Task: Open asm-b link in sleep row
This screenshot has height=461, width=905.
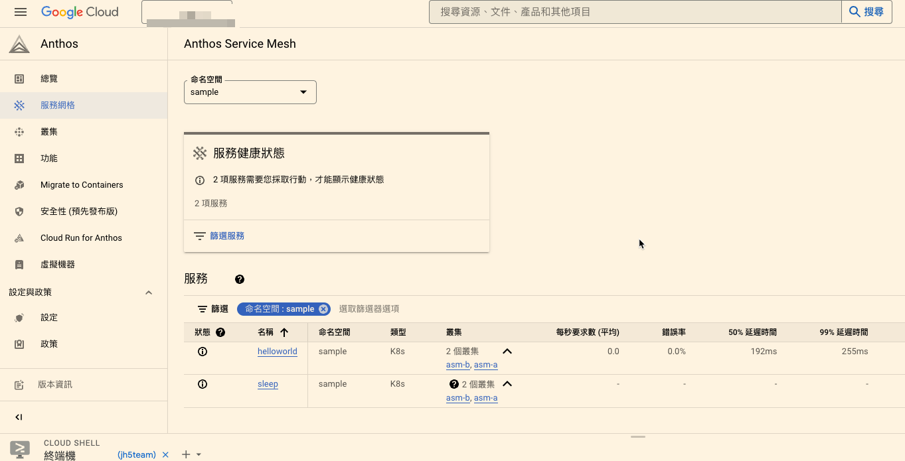Action: click(x=458, y=398)
